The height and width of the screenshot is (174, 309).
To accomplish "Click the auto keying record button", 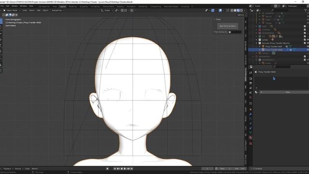I will pyautogui.click(x=107, y=169).
